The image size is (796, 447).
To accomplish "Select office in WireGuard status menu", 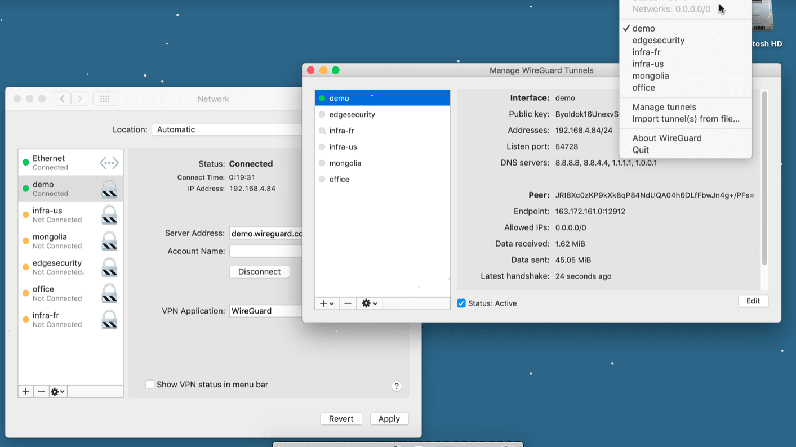I will coord(686,87).
